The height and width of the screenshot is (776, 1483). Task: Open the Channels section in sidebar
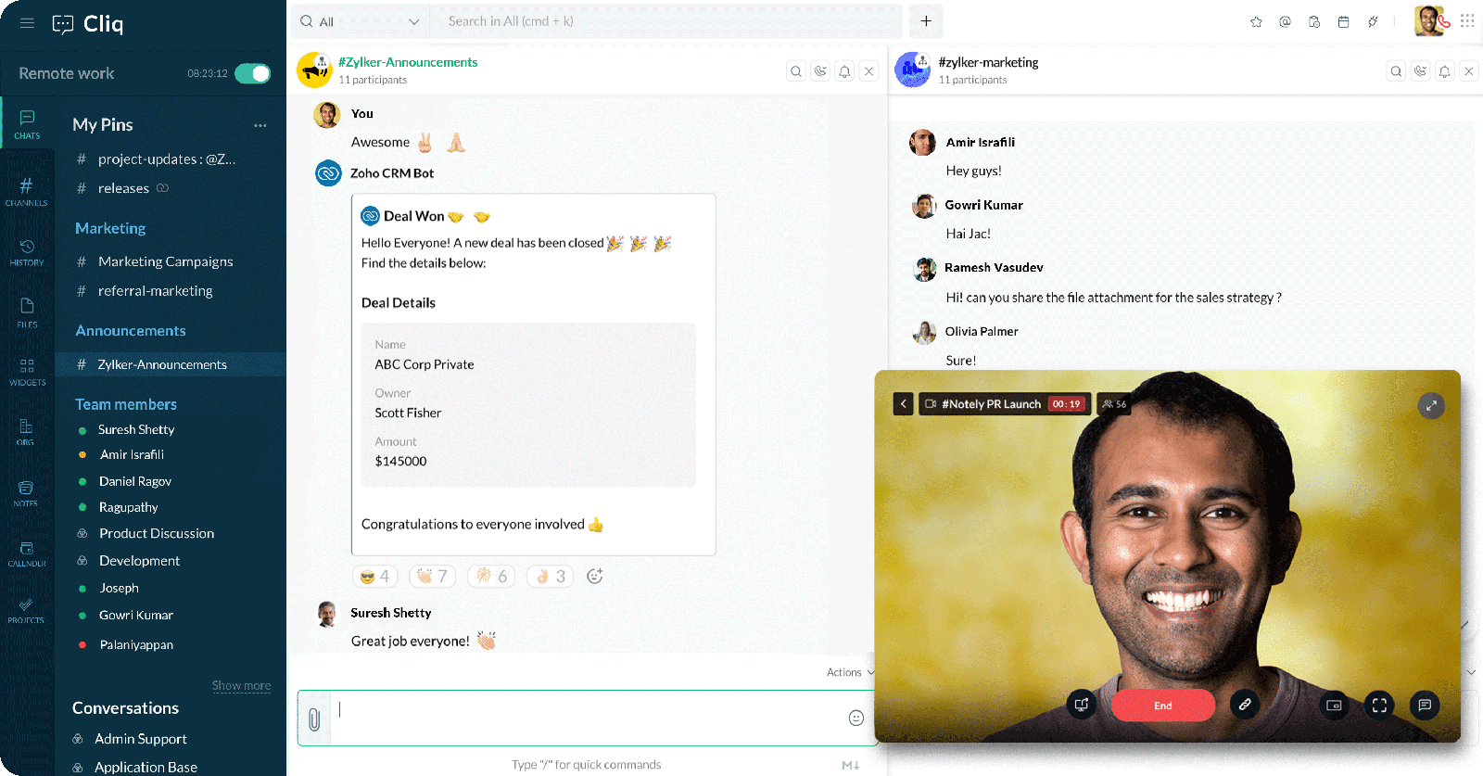[26, 191]
